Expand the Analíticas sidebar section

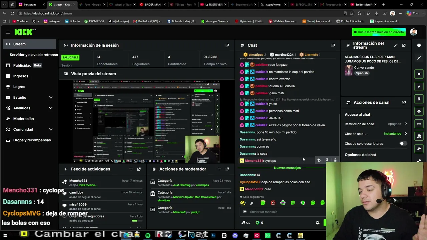51,108
